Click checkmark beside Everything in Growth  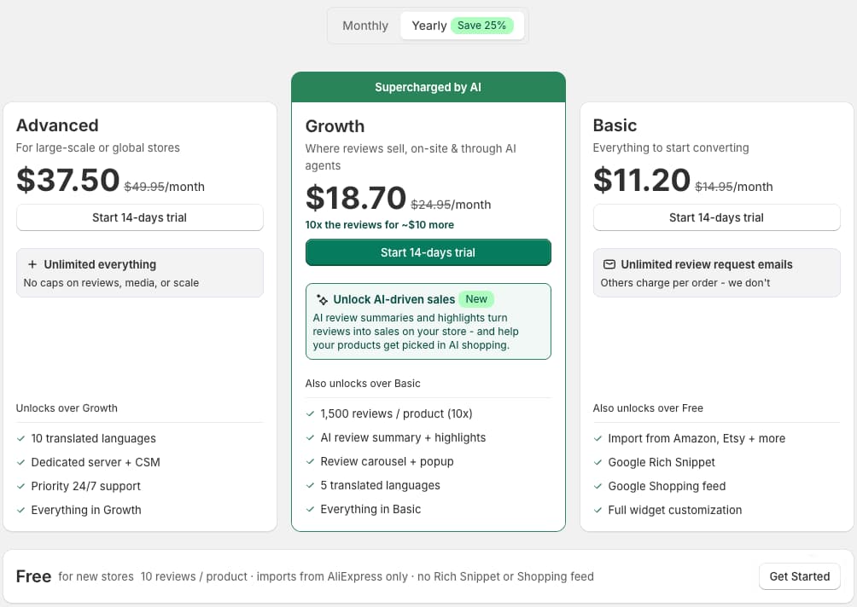pos(20,510)
